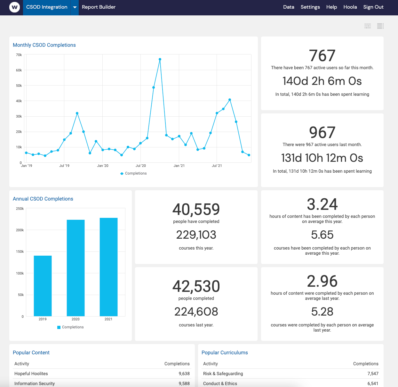Image resolution: width=398 pixels, height=387 pixels.
Task: Click Sign Out
Action: 373,7
